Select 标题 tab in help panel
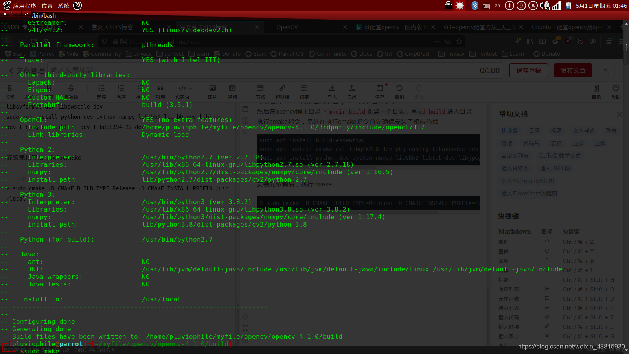 pos(556,131)
